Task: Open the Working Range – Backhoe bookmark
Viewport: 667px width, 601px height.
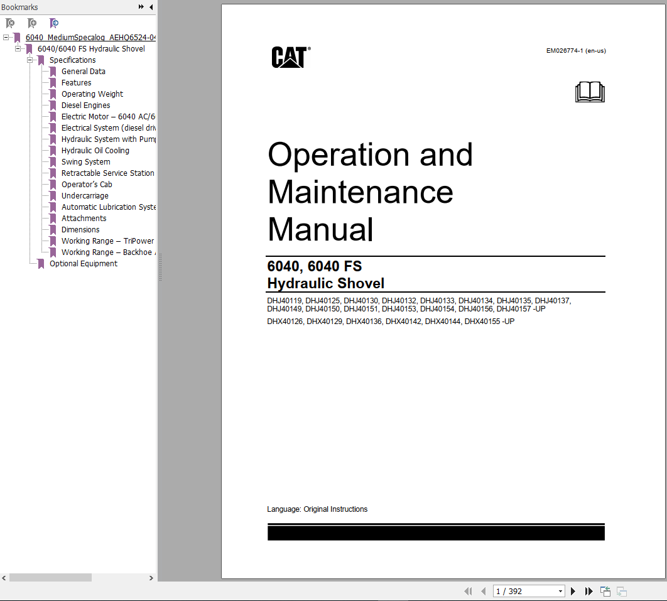Action: coord(109,252)
